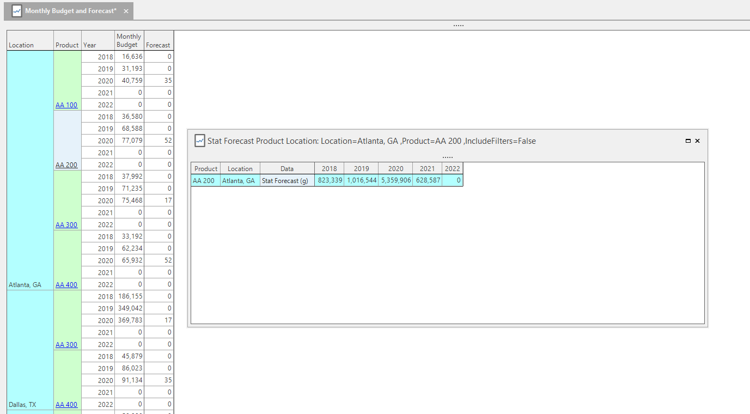Select forecast value 17 in the 75,468 row
The image size is (750, 414).
158,200
